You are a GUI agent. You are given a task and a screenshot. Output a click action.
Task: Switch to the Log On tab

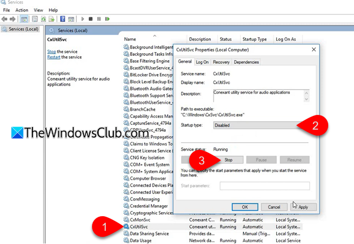point(202,62)
